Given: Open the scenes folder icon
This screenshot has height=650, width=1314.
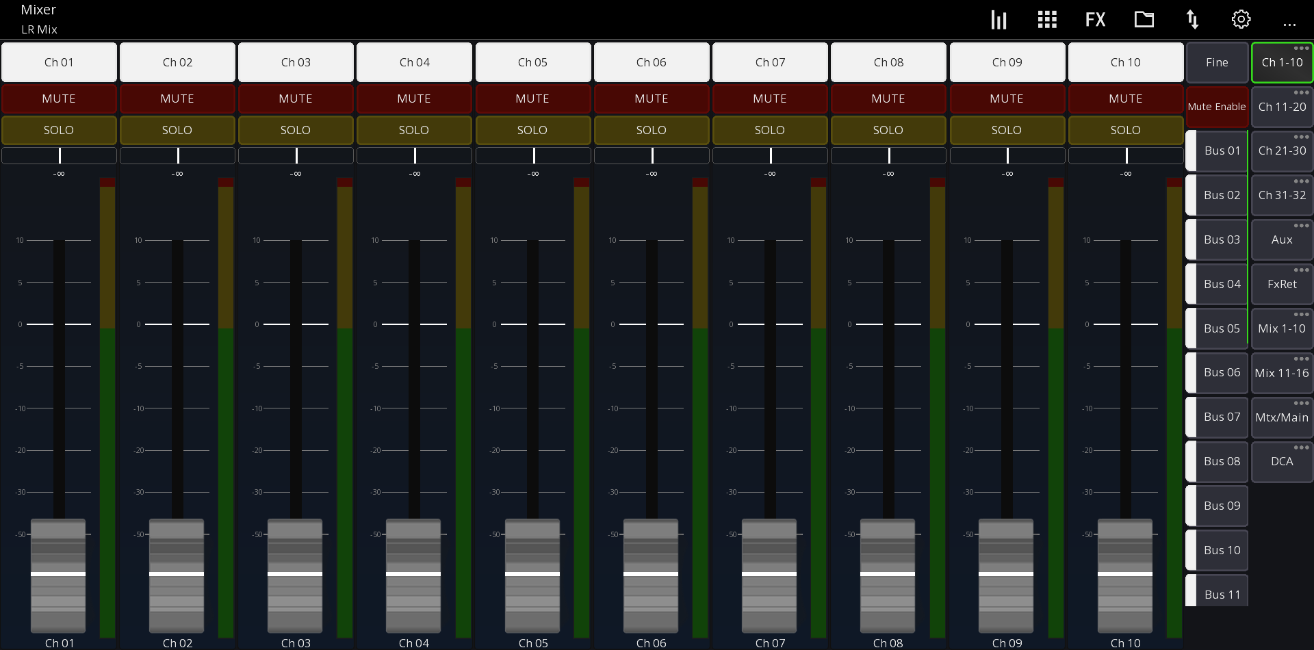Looking at the screenshot, I should tap(1144, 19).
